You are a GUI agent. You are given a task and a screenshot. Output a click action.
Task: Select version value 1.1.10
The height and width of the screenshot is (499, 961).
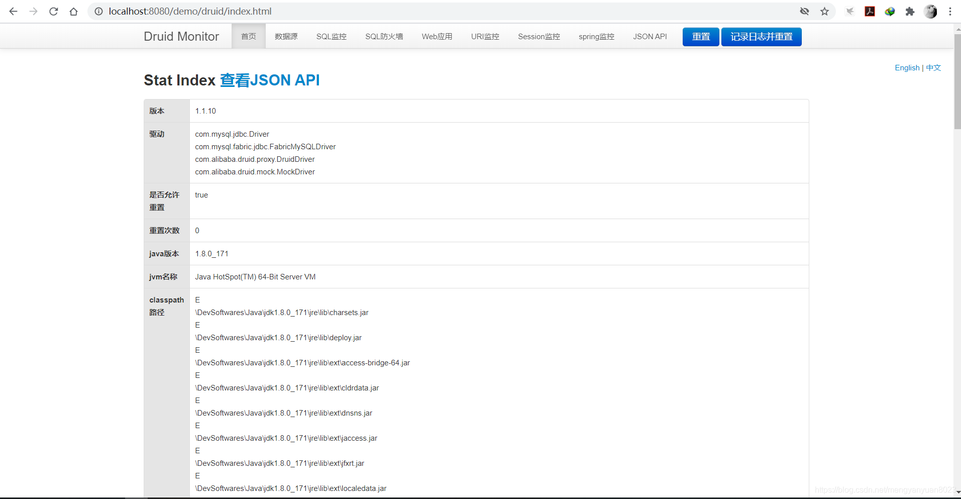click(205, 111)
